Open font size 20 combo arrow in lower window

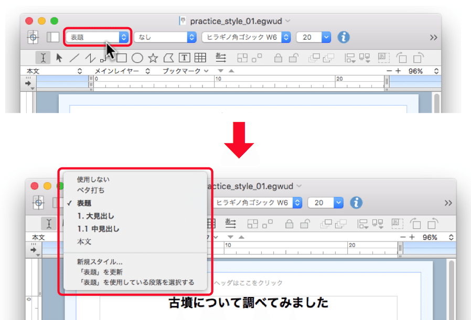(x=338, y=203)
